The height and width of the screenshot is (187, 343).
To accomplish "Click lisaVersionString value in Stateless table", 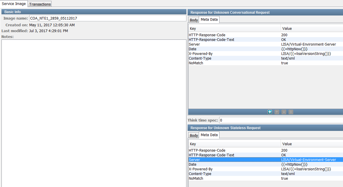I will click(x=306, y=169).
